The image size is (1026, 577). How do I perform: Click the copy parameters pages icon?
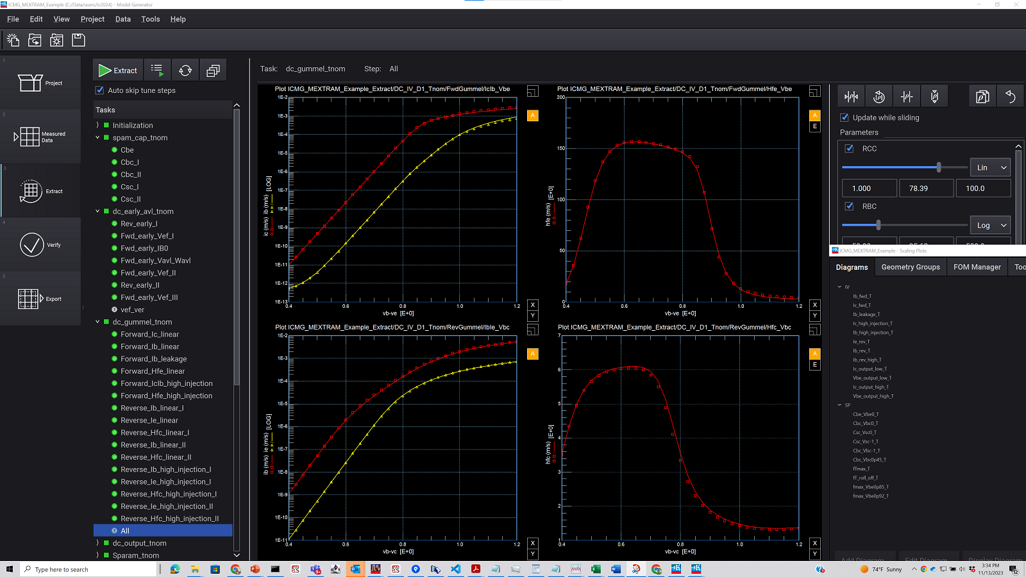[x=982, y=96]
